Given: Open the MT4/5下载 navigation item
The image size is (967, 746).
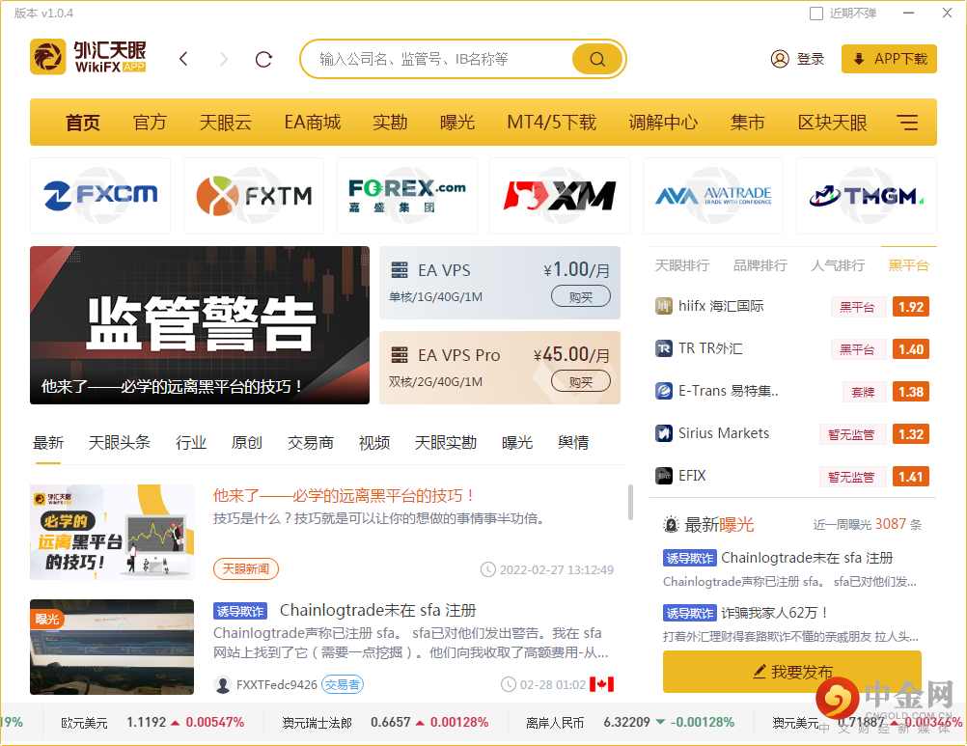Looking at the screenshot, I should pyautogui.click(x=551, y=123).
